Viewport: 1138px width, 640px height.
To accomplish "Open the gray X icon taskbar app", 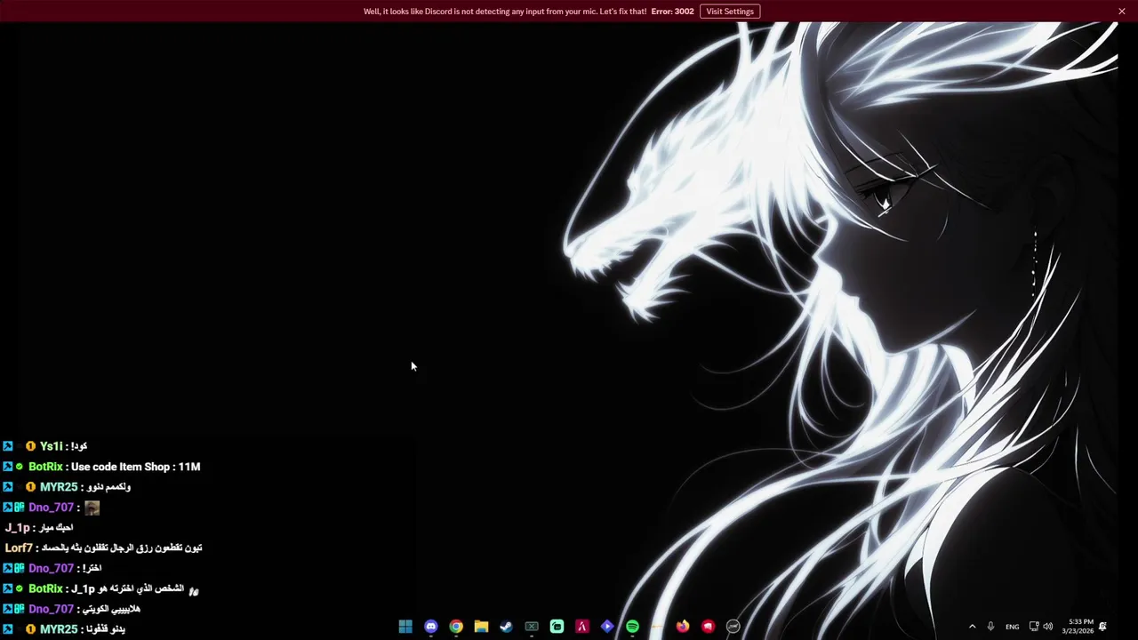I will coord(532,627).
